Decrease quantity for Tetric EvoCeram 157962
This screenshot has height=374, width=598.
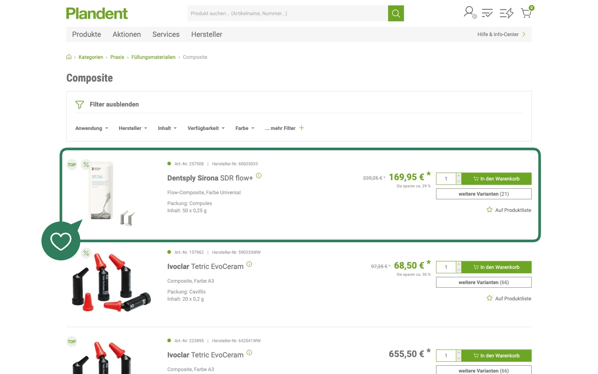(x=459, y=270)
